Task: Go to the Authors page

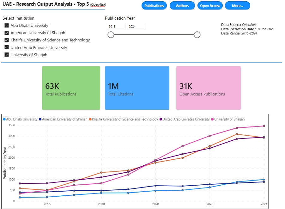Action: point(182,6)
